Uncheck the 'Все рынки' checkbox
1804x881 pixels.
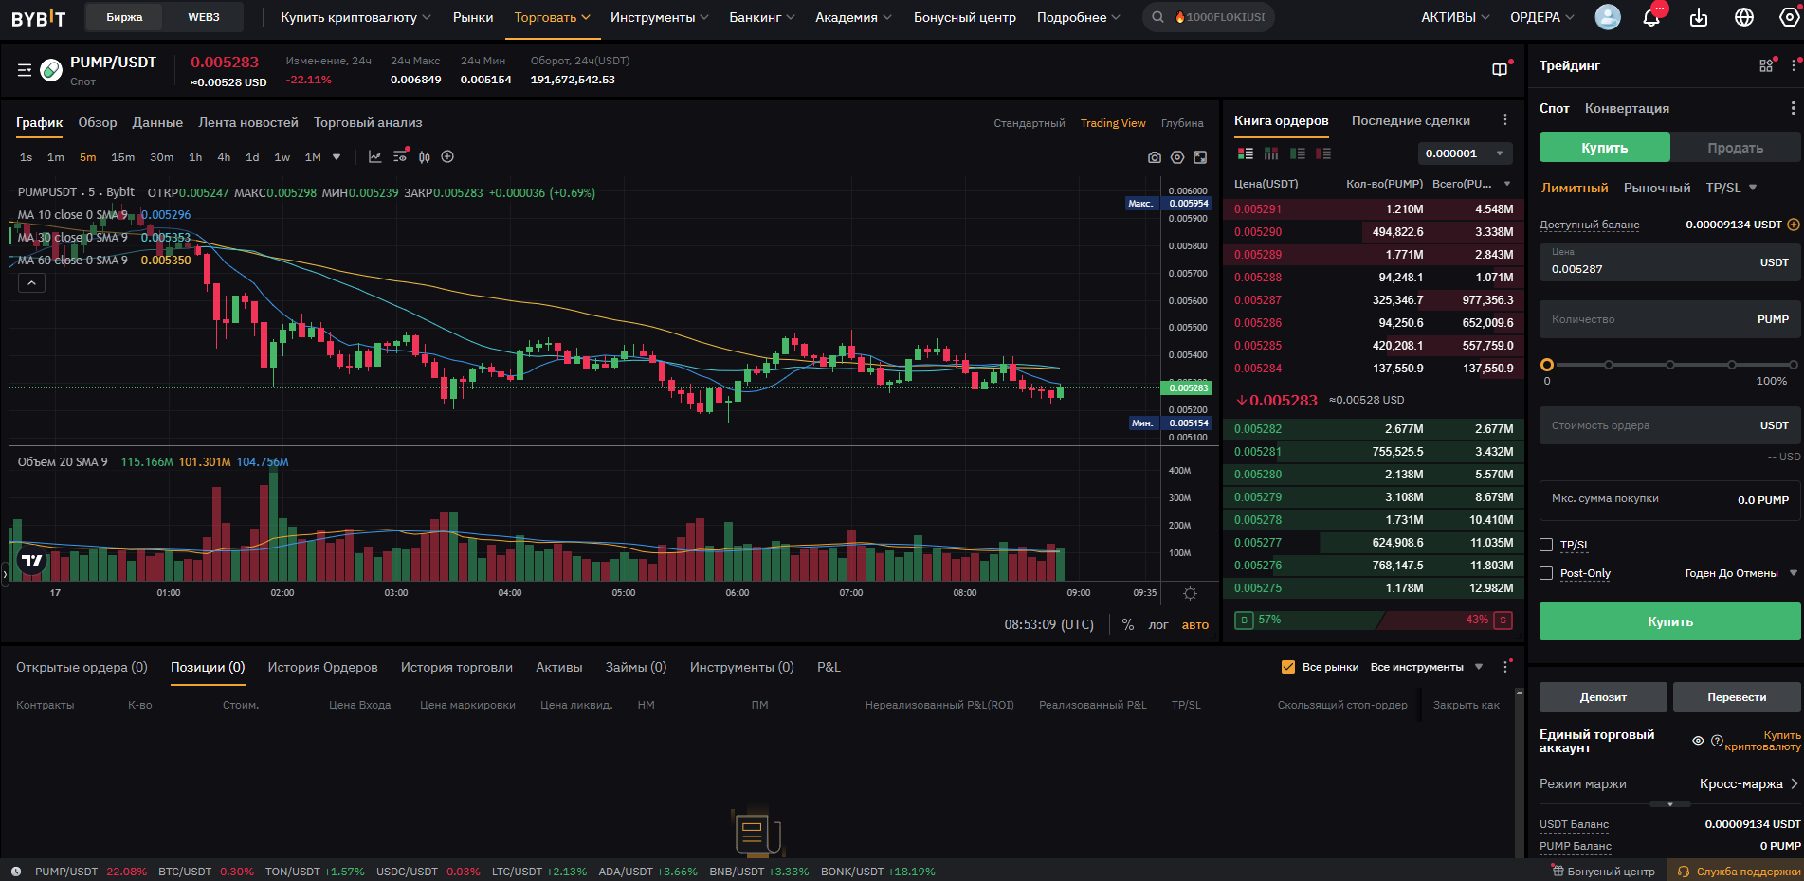click(x=1287, y=667)
